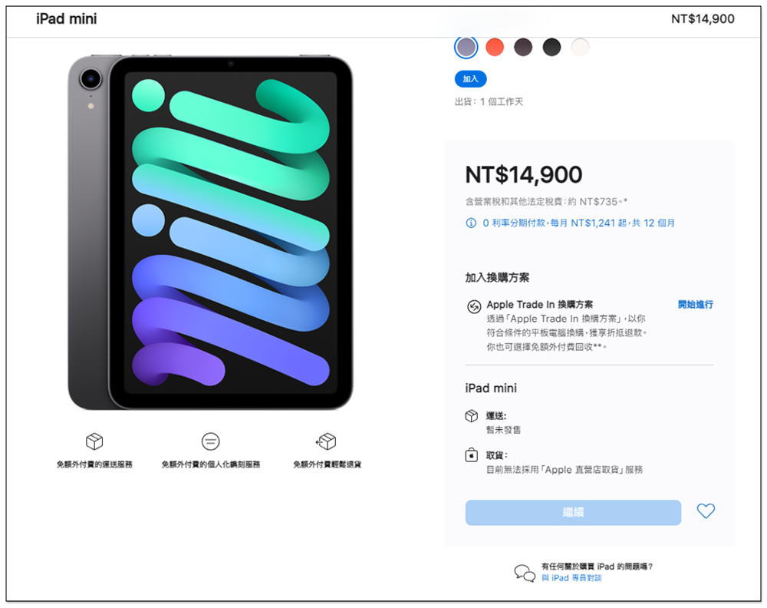This screenshot has width=767, height=608.
Task: Pick the black color swatch
Action: tap(551, 48)
